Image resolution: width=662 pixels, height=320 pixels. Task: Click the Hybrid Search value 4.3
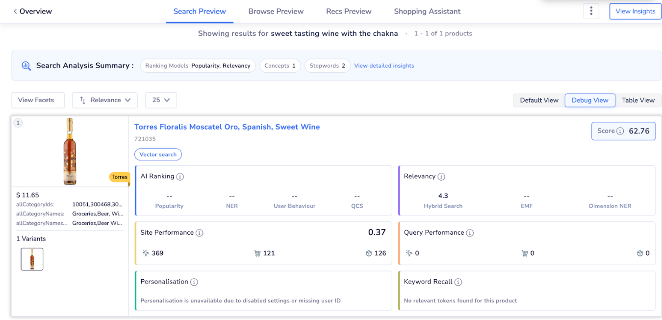443,196
